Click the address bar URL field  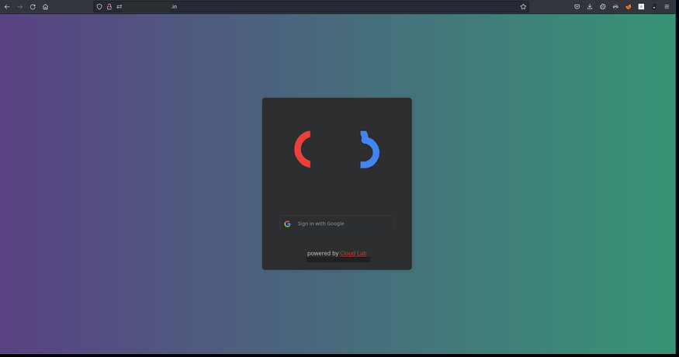(x=310, y=6)
